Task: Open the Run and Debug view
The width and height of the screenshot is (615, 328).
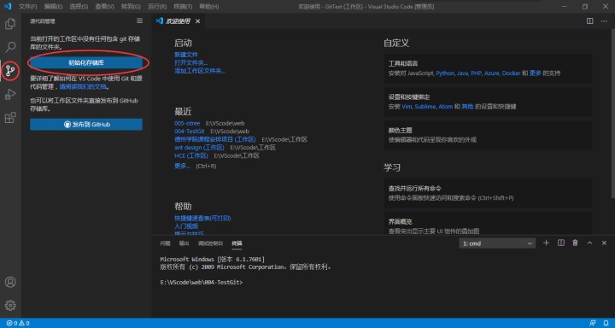Action: coord(10,94)
